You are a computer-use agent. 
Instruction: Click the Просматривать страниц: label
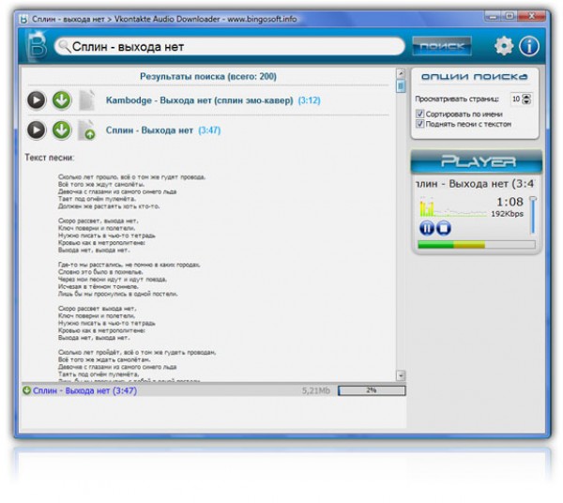(457, 99)
